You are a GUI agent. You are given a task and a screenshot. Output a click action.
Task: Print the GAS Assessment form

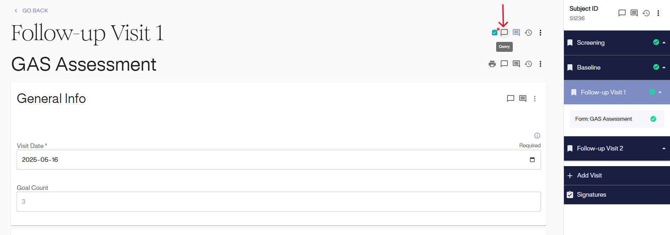[x=492, y=64]
